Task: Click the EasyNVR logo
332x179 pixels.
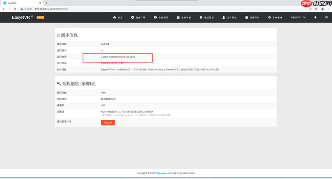Action: point(22,17)
